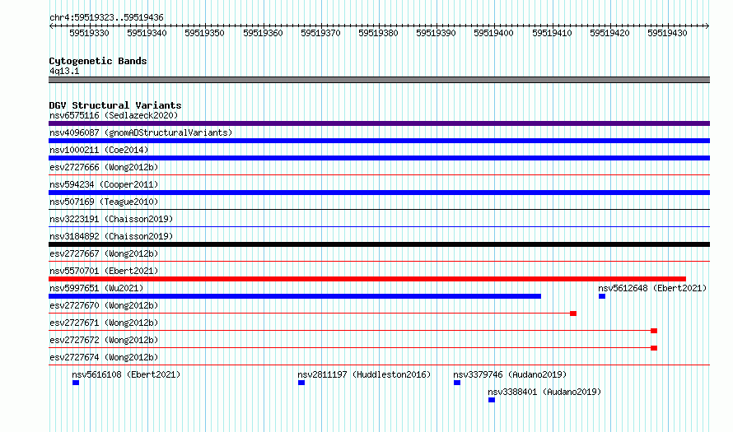This screenshot has height=432, width=733.
Task: Click nsv3388401 (Audano2019) variant label
Action: tap(544, 392)
